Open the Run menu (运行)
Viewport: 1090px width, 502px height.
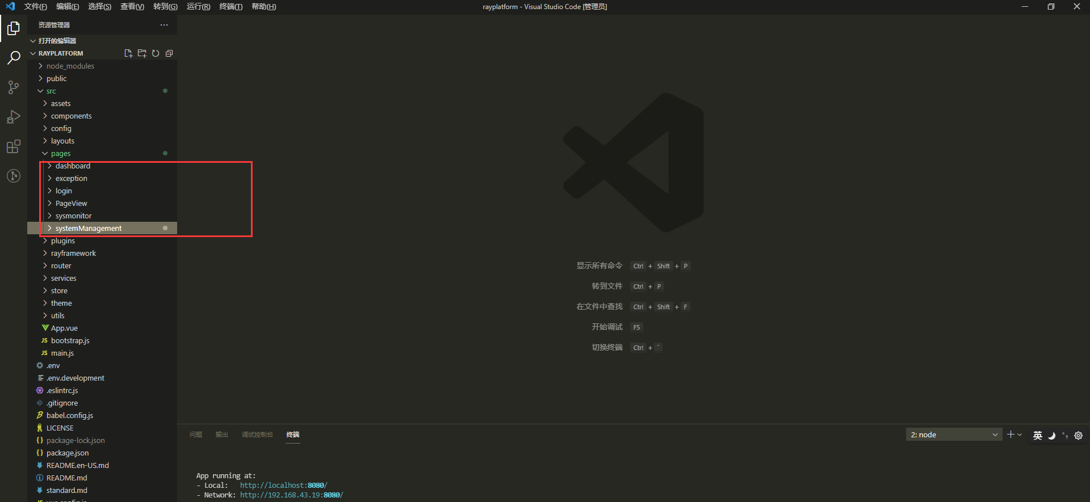coord(198,7)
